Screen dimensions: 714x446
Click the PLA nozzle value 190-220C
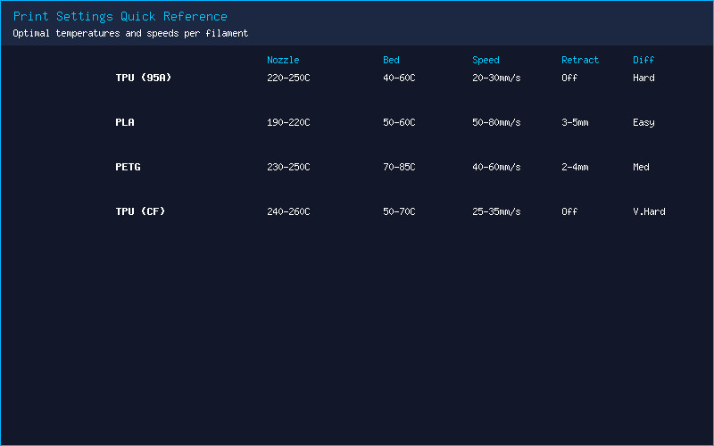tap(288, 122)
